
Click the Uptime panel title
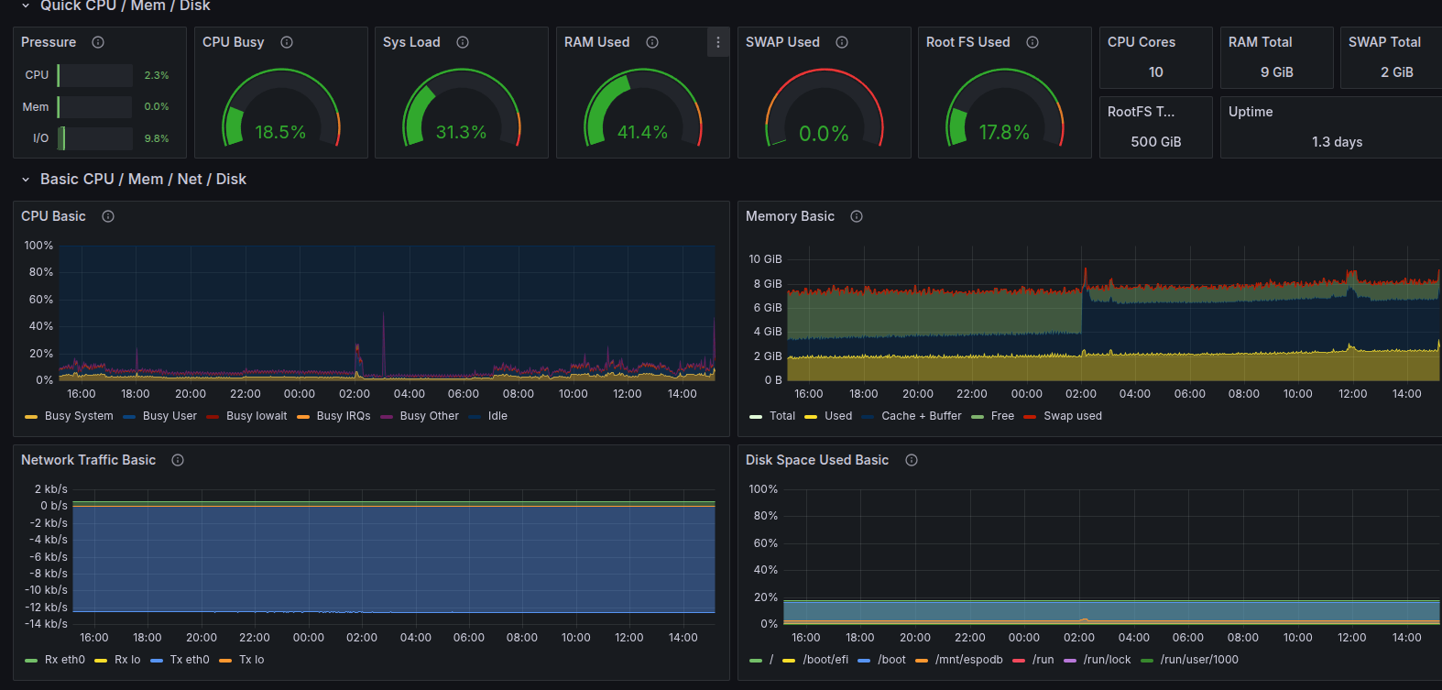pyautogui.click(x=1251, y=112)
